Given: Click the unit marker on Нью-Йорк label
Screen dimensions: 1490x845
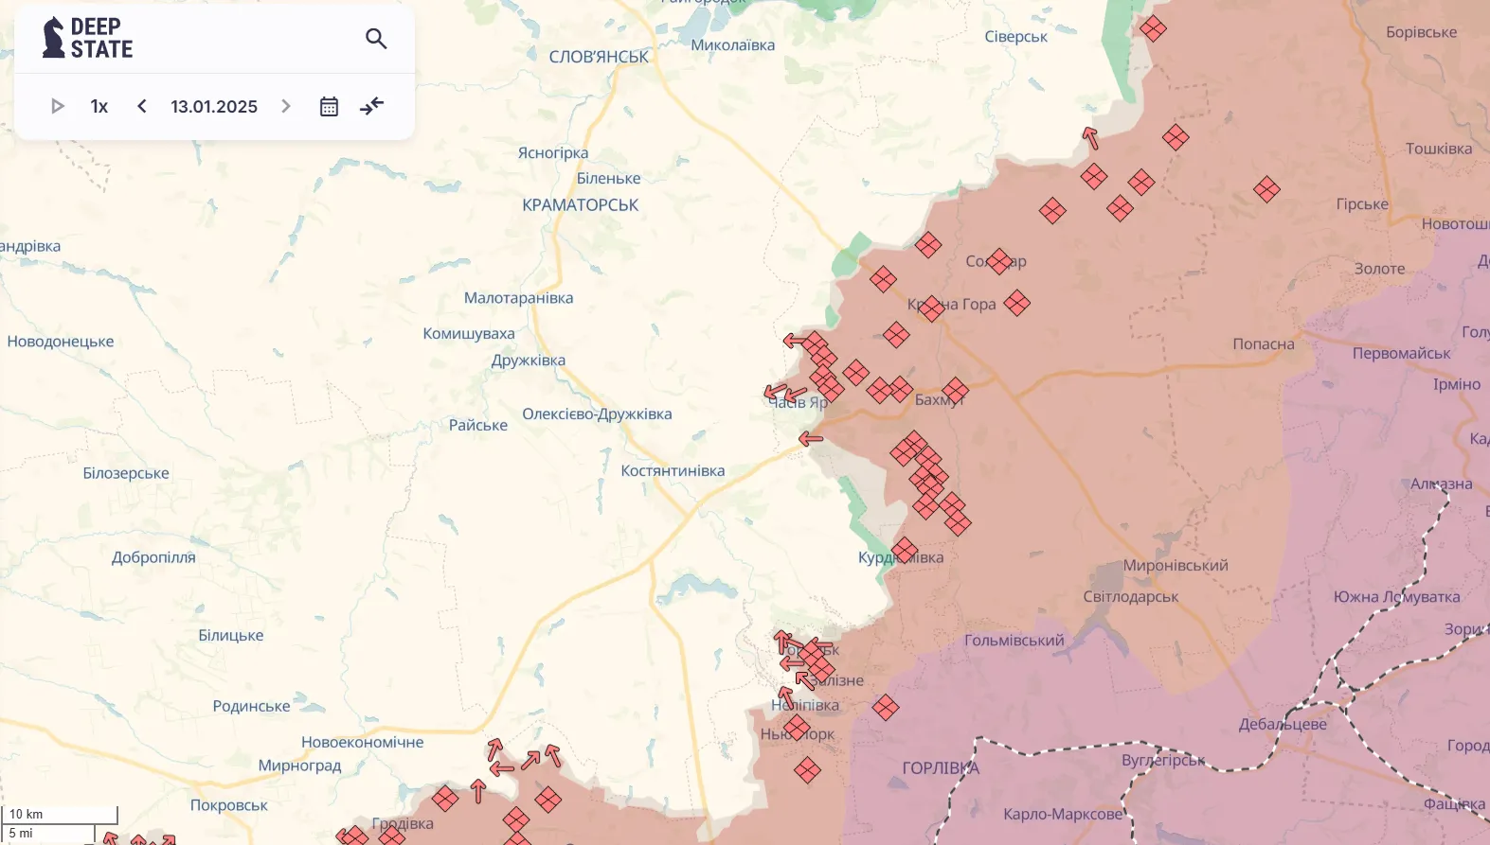Looking at the screenshot, I should (797, 728).
